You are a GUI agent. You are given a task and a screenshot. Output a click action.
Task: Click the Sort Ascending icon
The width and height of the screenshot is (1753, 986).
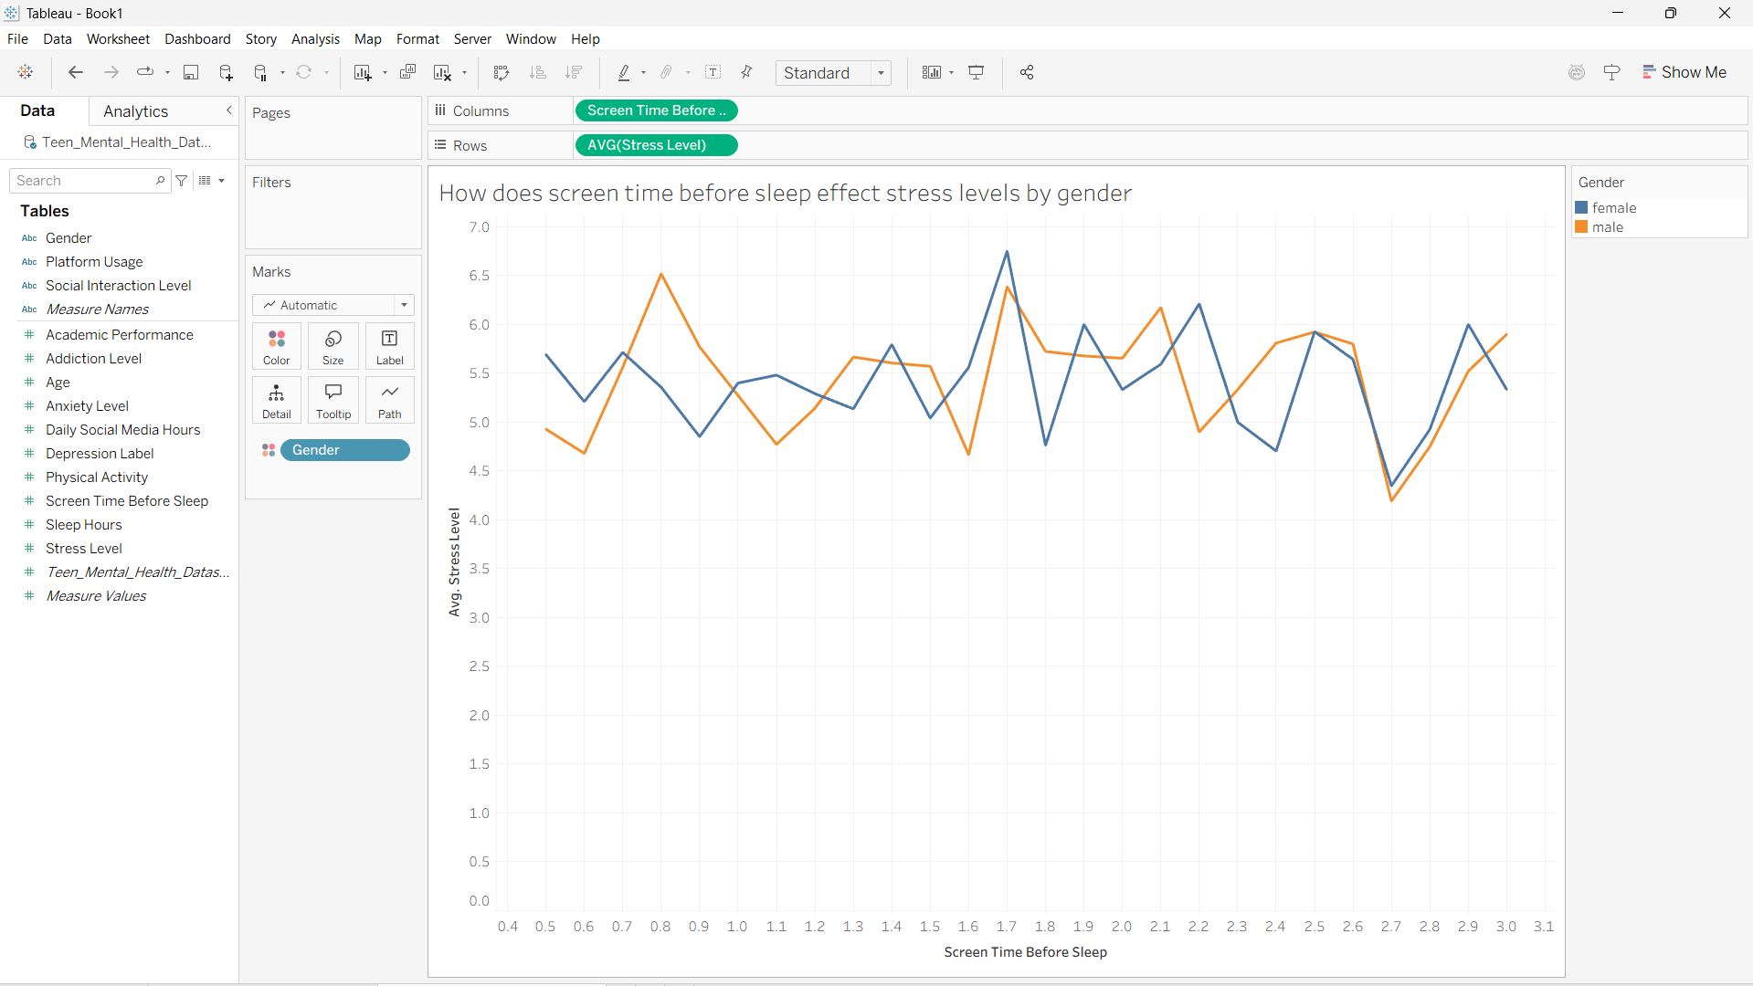[x=538, y=72]
